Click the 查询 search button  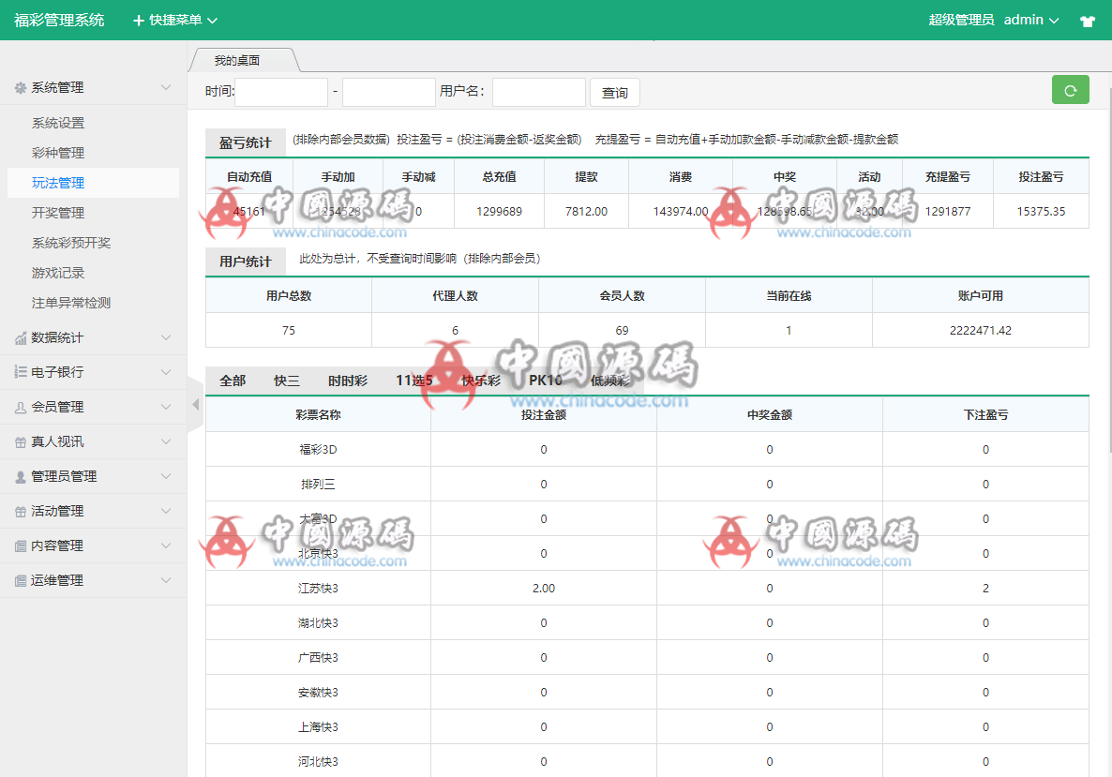click(x=615, y=93)
